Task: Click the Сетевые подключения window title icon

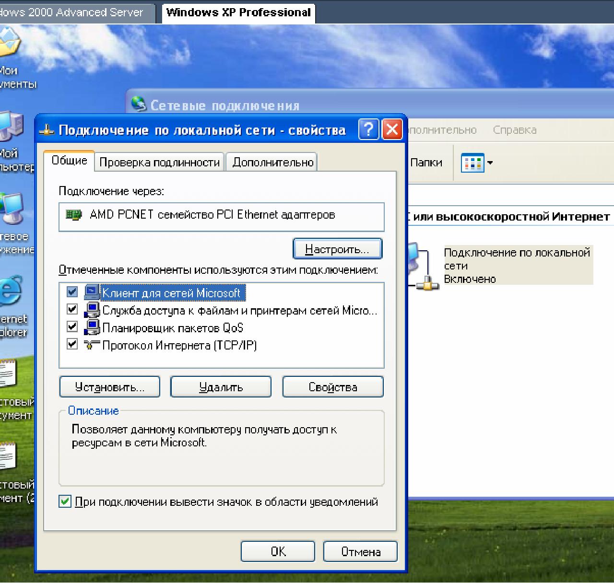Action: click(139, 105)
